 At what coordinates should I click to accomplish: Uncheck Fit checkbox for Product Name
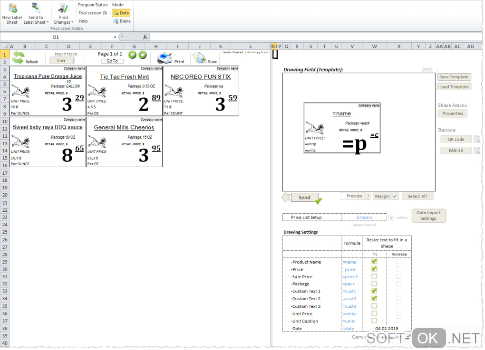coord(374,262)
